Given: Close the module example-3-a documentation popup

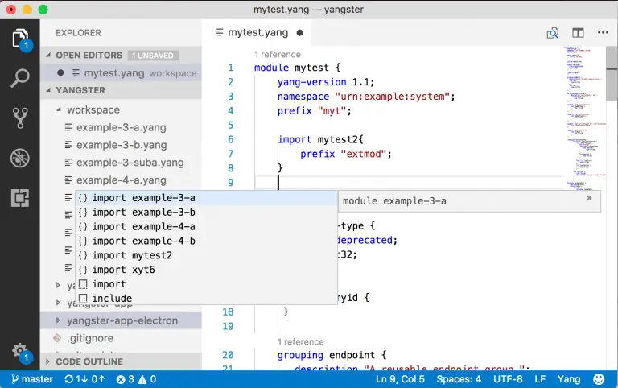Looking at the screenshot, I should [589, 198].
